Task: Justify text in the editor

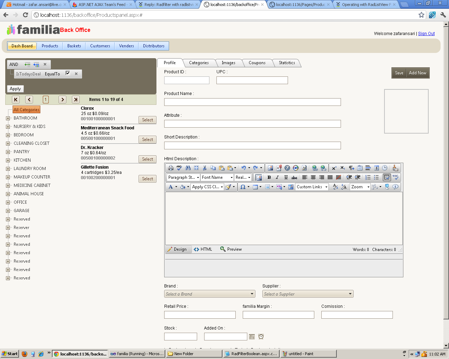Action: click(330, 177)
